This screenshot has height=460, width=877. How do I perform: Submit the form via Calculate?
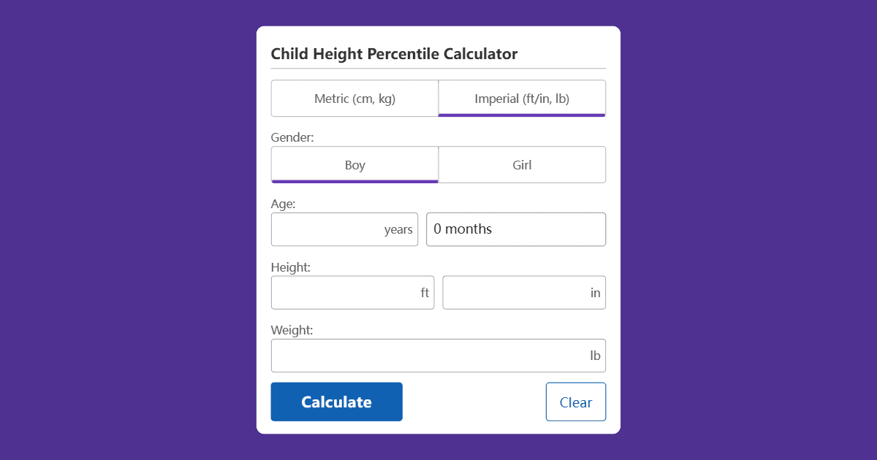336,402
